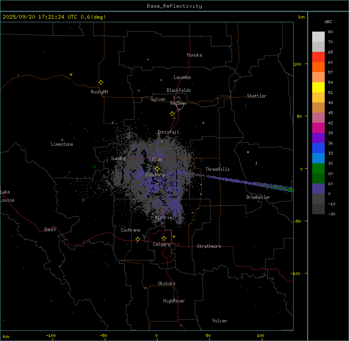The width and height of the screenshot is (349, 341).
Task: Select the yellow diamond marker at Olds
Action: [157, 169]
